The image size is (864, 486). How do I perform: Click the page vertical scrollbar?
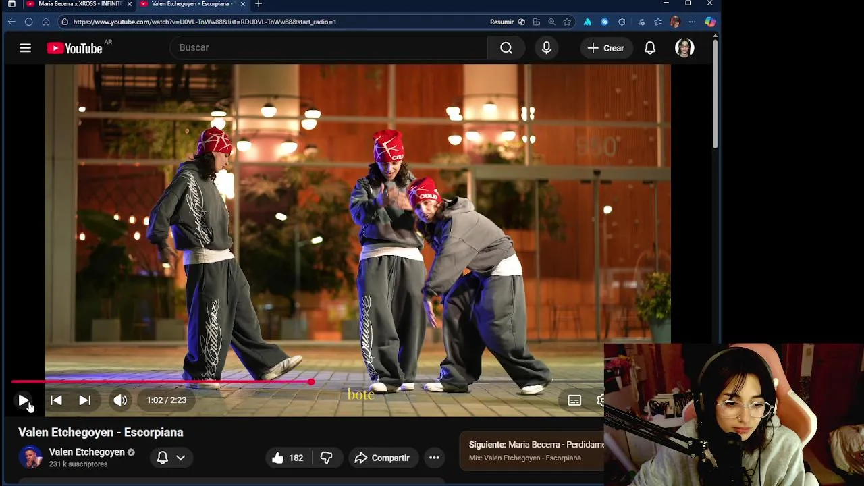coord(715,94)
